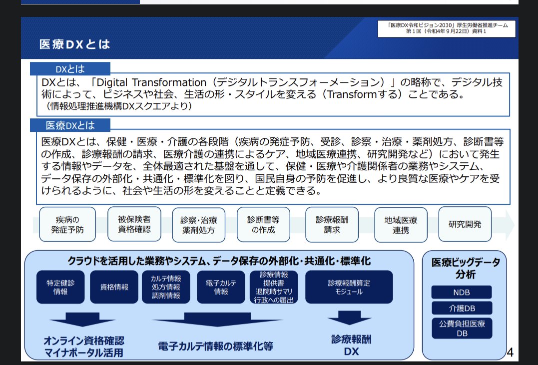
Task: Click the 診療報酬請求 stage box
Action: point(332,225)
